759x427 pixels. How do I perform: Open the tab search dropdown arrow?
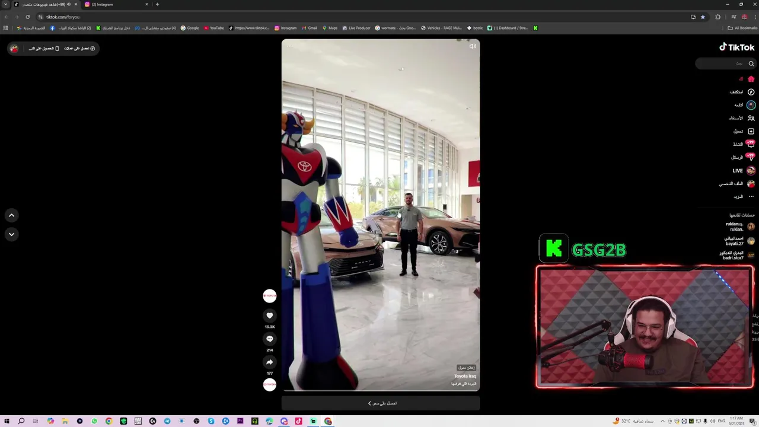pyautogui.click(x=5, y=4)
